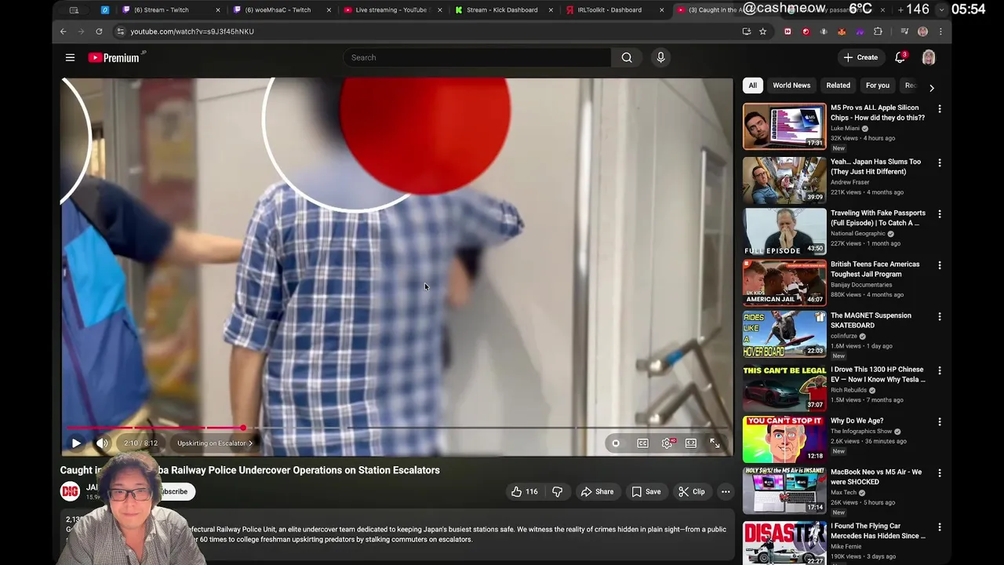Open the YouTube hamburger guide menu
The image size is (1004, 565).
click(x=70, y=57)
